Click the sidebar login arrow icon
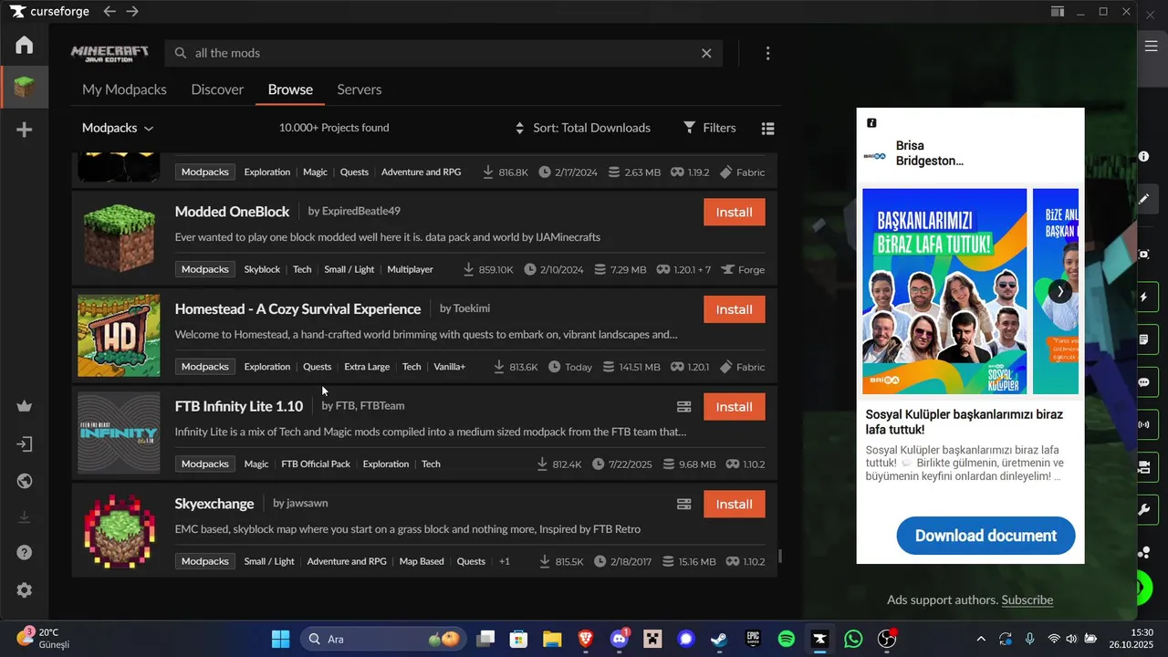Viewport: 1168px width, 657px height. click(25, 444)
